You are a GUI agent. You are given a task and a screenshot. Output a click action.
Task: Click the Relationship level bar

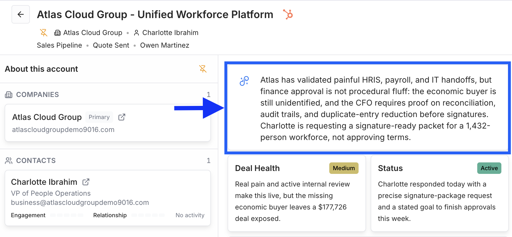(x=148, y=215)
